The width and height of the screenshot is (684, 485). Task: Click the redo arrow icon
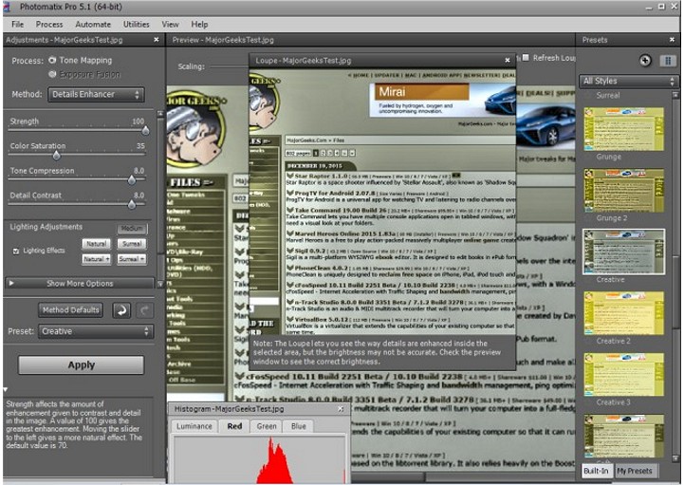(144, 310)
